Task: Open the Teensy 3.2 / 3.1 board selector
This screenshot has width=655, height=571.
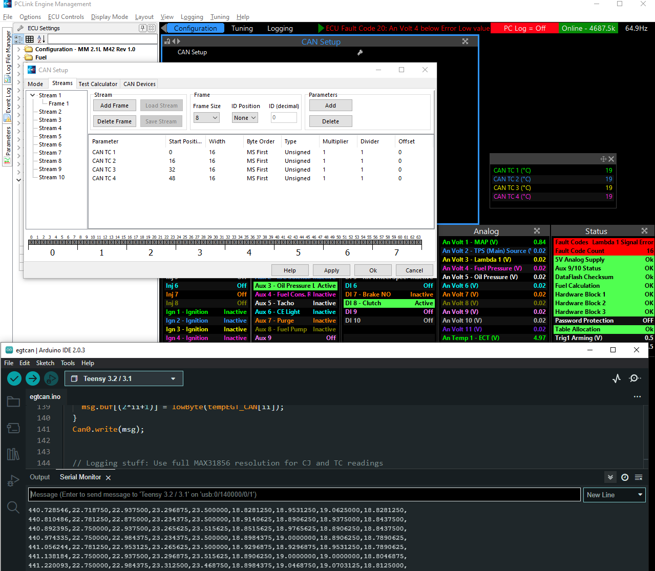Action: [x=124, y=378]
